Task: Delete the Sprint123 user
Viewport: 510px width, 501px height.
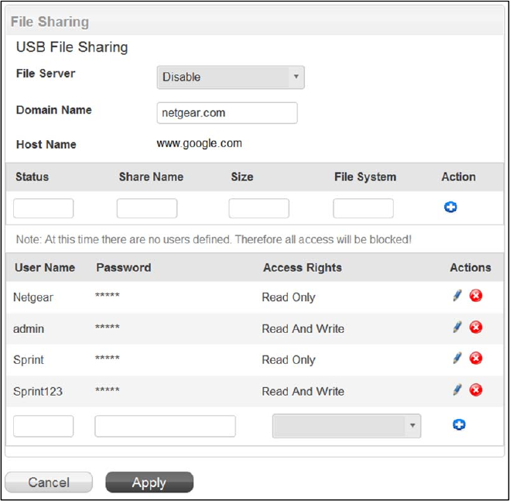Action: 476,390
